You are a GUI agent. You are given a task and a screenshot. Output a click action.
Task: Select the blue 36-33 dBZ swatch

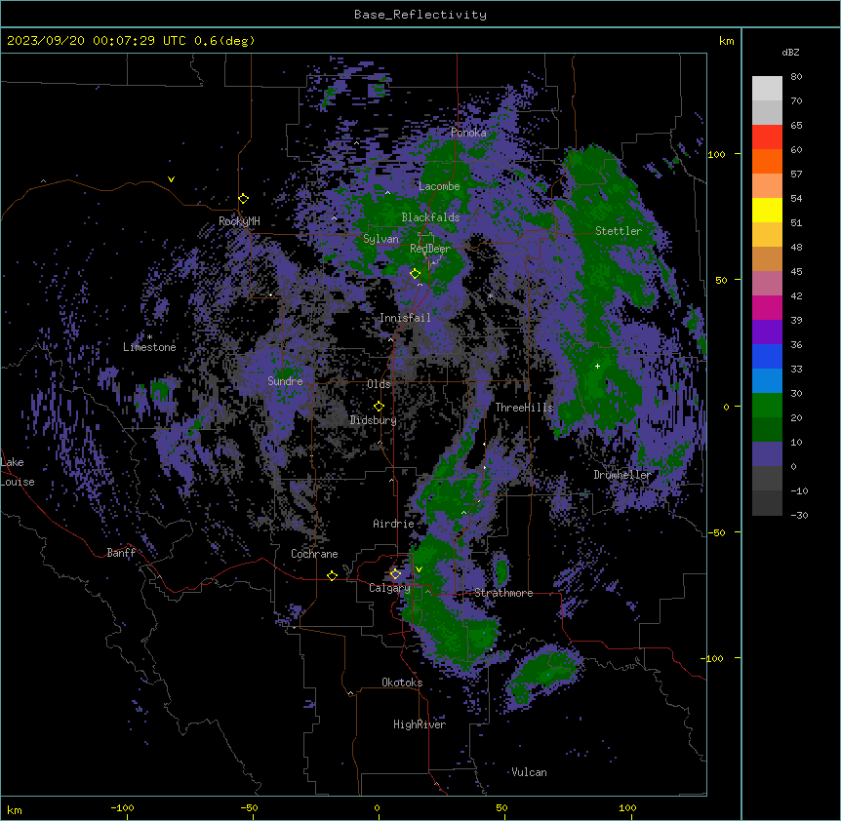[x=767, y=356]
